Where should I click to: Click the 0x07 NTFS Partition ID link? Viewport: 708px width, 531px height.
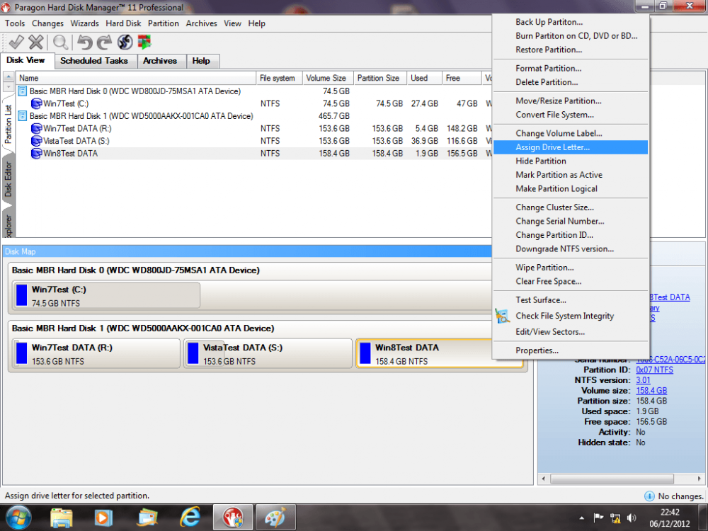[654, 370]
